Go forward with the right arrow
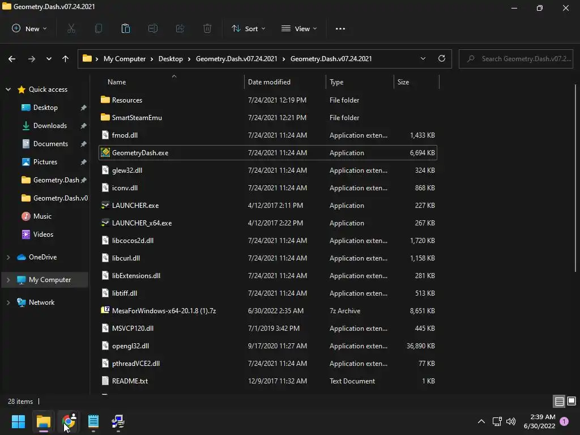 [32, 59]
